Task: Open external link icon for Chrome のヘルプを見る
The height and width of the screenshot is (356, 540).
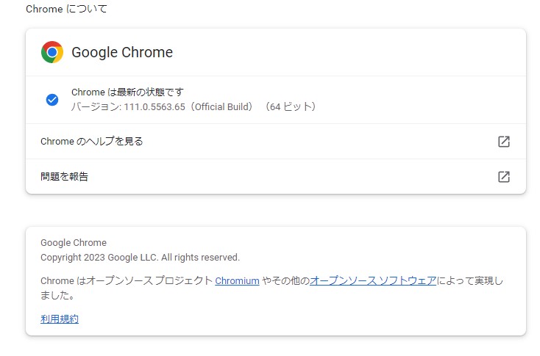Action: pyautogui.click(x=504, y=142)
